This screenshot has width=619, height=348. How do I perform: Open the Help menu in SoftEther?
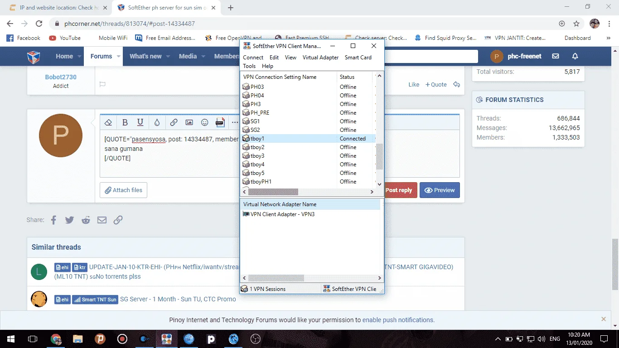point(267,66)
